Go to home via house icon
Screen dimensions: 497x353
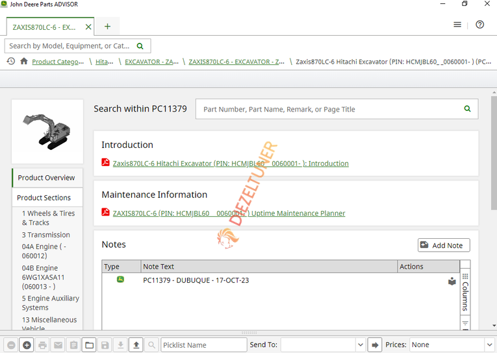coord(24,61)
